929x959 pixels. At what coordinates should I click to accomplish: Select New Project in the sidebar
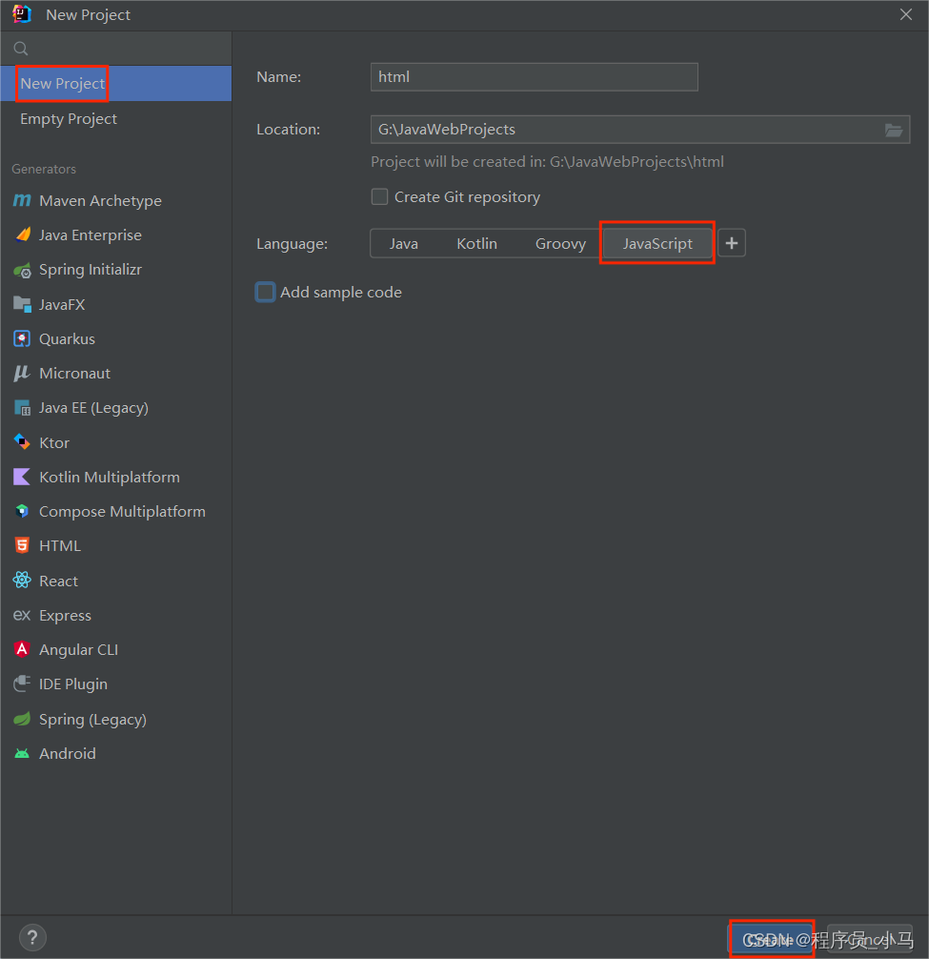[x=116, y=83]
